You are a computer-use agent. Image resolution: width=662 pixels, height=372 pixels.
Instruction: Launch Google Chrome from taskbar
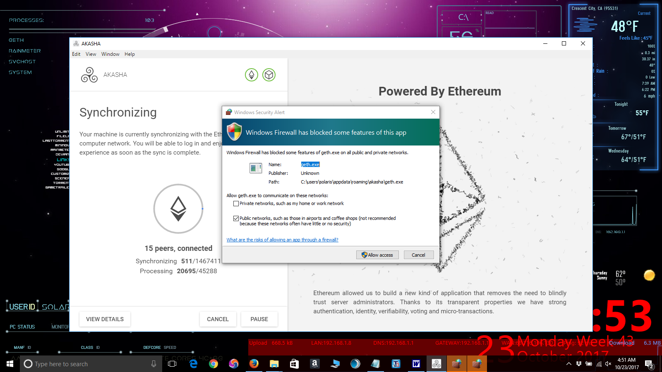[x=213, y=364]
